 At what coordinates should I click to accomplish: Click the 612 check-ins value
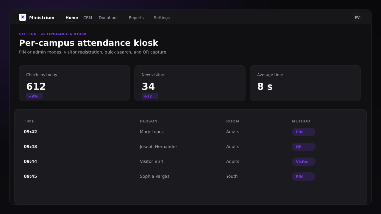pyautogui.click(x=36, y=86)
